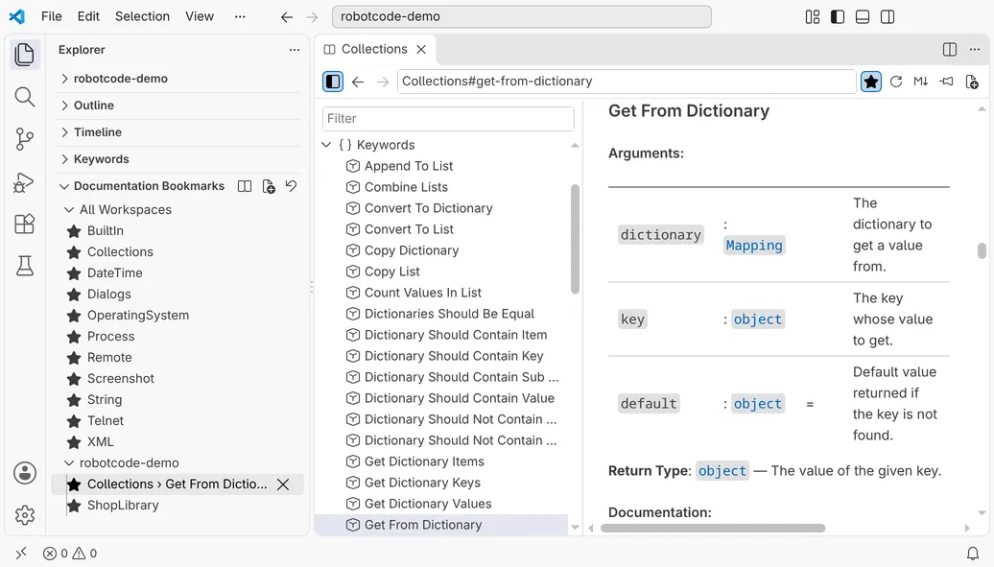
Task: Click the Mapping type link
Action: click(754, 246)
